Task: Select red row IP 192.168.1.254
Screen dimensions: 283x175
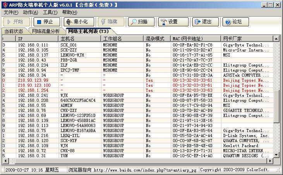Action: [138, 90]
